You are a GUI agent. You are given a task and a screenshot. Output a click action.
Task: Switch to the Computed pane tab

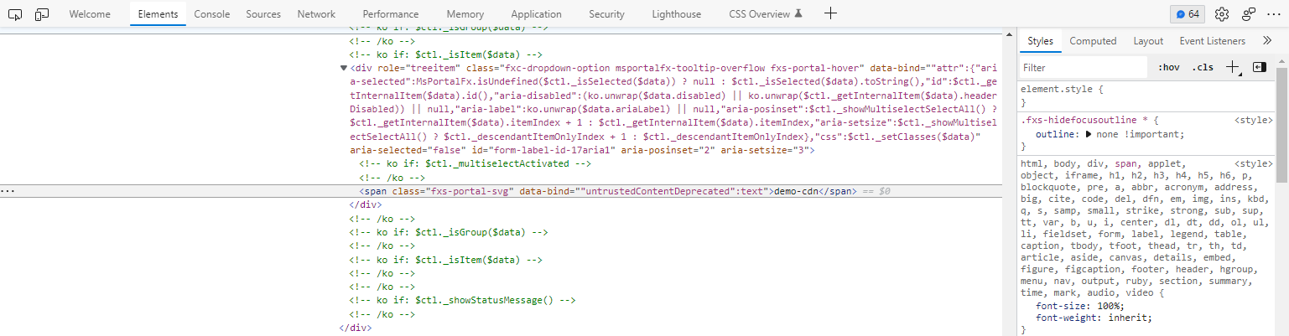click(1093, 41)
